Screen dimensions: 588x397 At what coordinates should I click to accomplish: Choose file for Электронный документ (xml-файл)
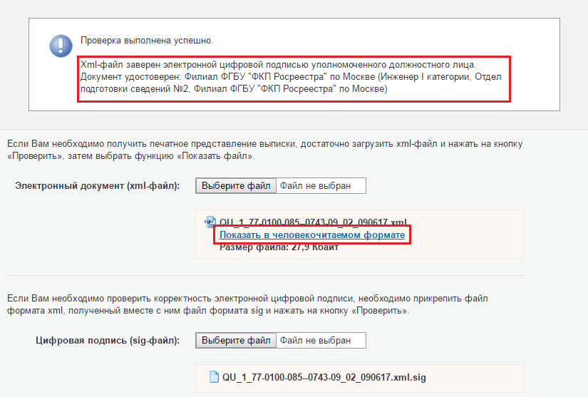(x=236, y=185)
